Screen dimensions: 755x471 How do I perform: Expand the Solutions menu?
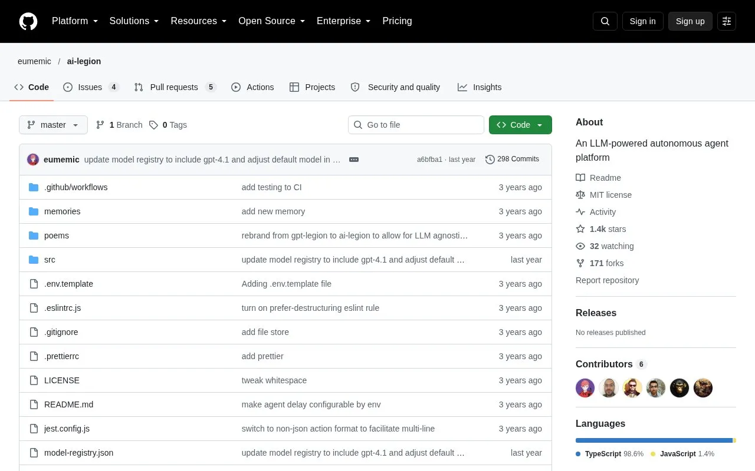coord(134,21)
